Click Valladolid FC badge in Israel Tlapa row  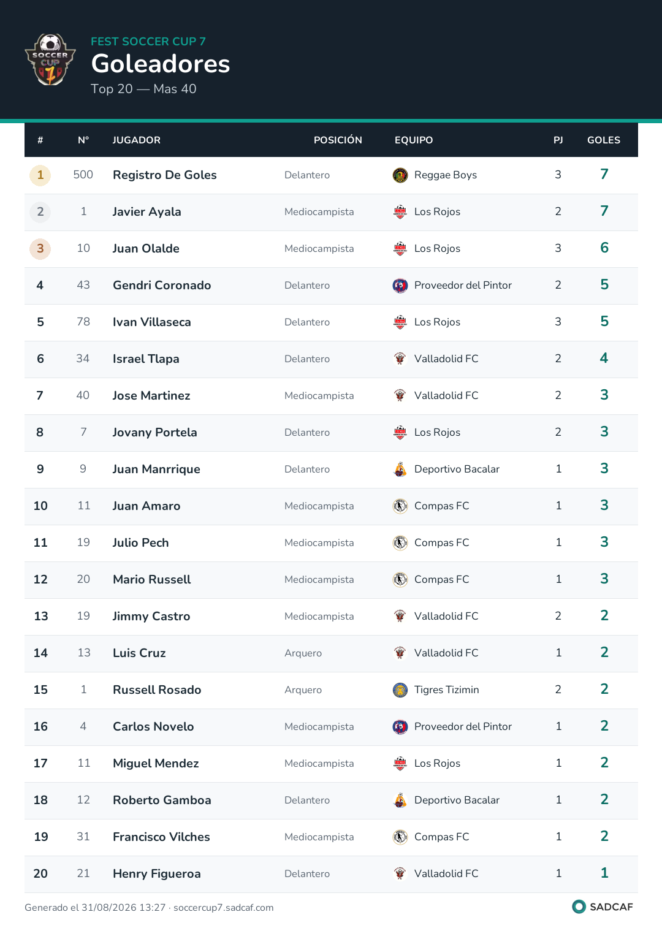click(x=400, y=359)
